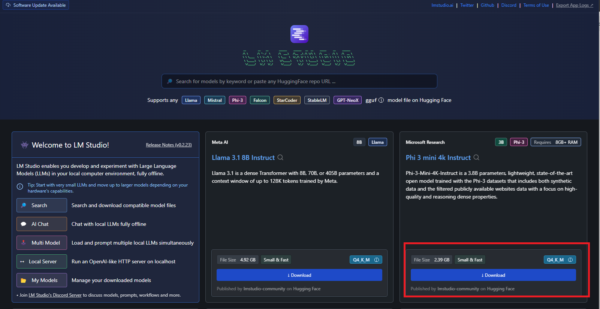The width and height of the screenshot is (600, 309).
Task: Click the Export App Logs link
Action: click(x=575, y=5)
